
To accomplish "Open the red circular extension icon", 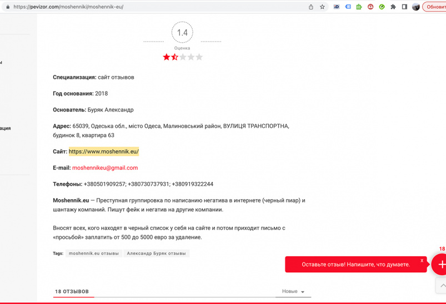I will [x=370, y=7].
